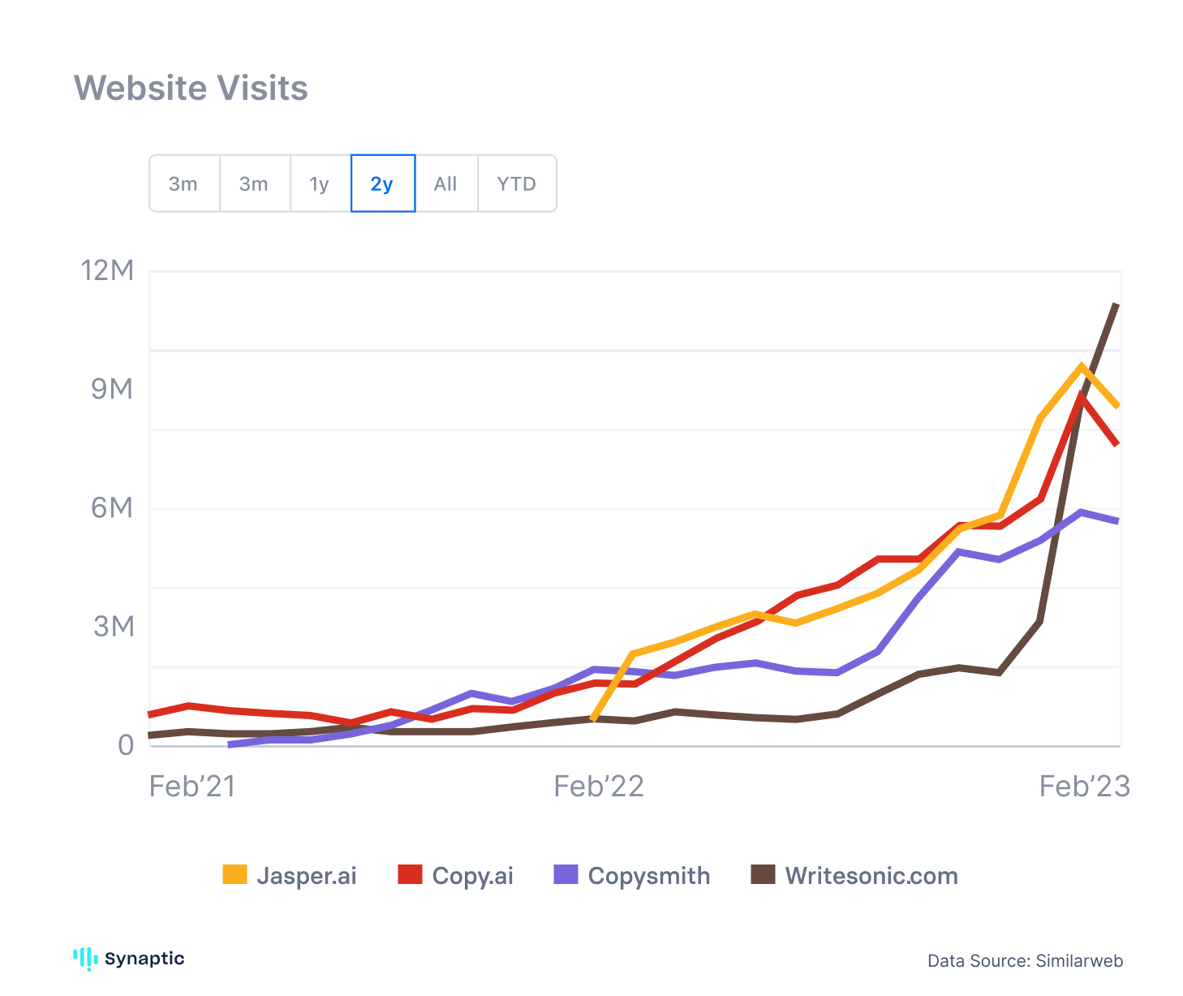
Task: Select the second 3m range tab
Action: [255, 183]
